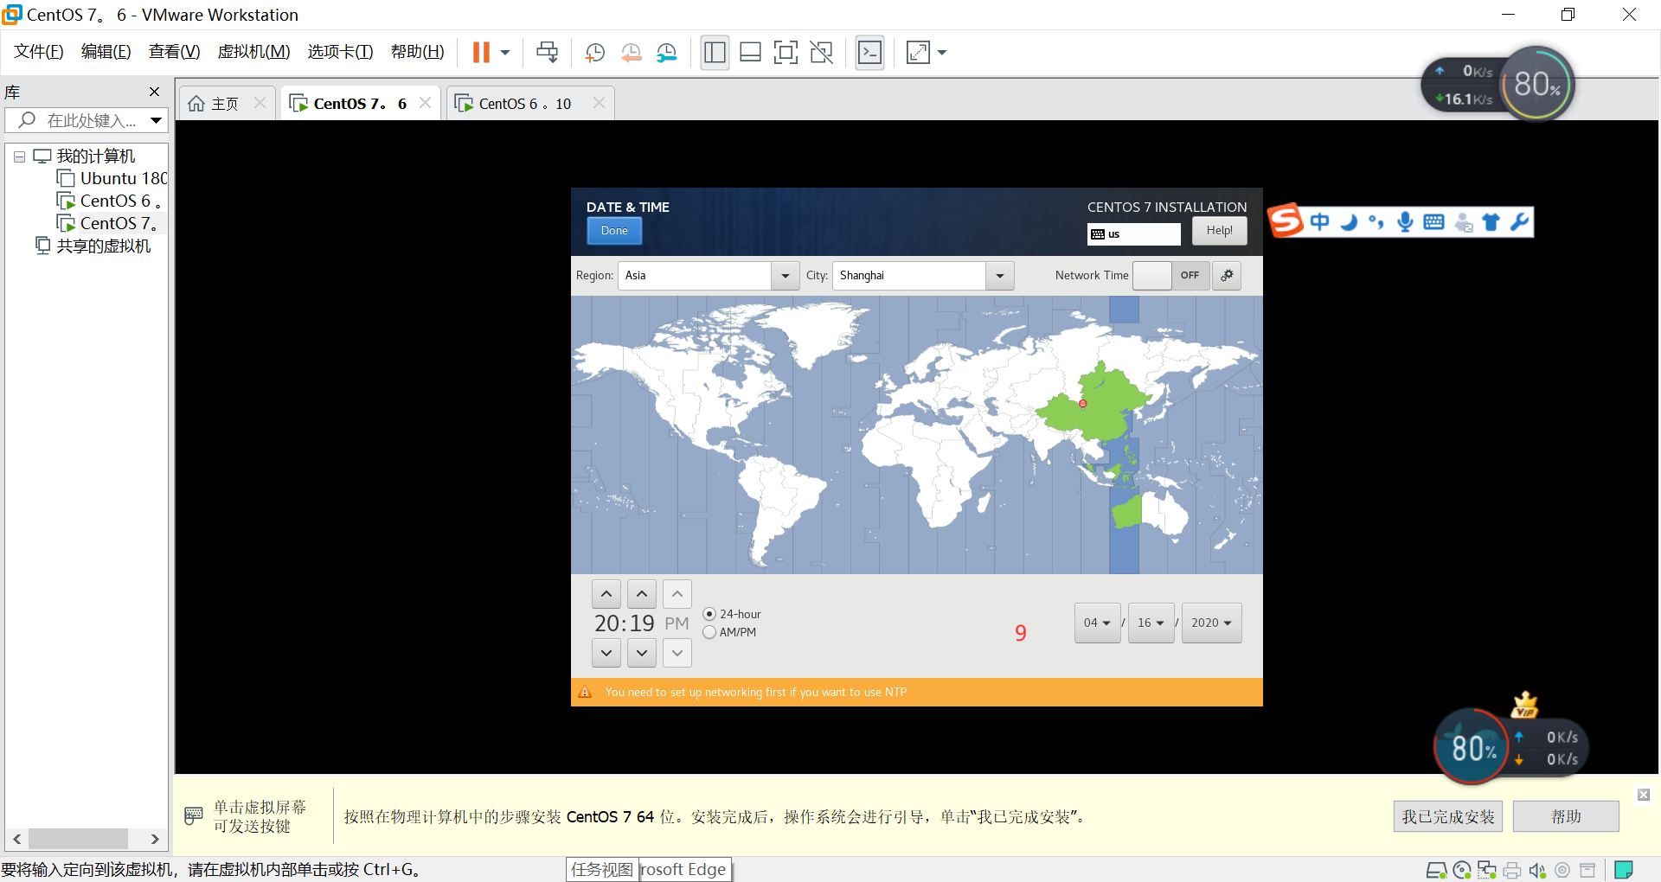Select 共享的虚拟机 in the library tree
This screenshot has height=882, width=1661.
click(x=93, y=246)
